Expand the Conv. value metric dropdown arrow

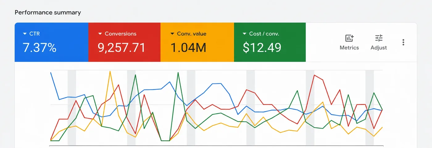coord(172,34)
